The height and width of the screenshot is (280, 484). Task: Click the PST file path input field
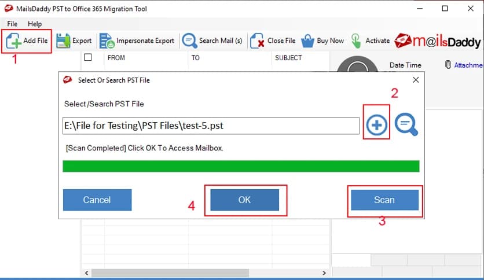click(x=211, y=126)
